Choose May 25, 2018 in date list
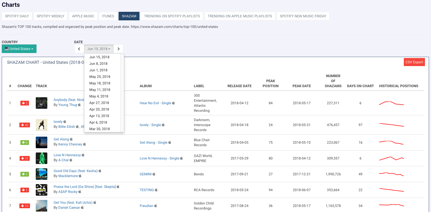Screen dimensions: 431x212 (100, 77)
